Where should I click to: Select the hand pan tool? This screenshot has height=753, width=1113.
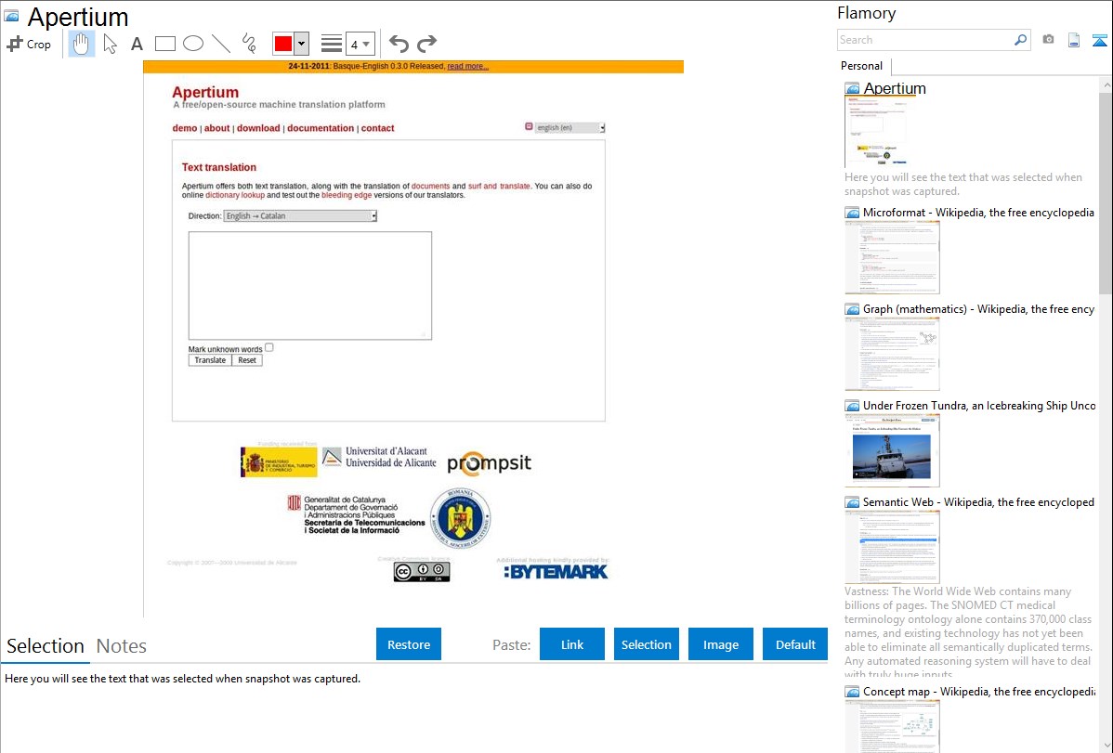tap(81, 44)
